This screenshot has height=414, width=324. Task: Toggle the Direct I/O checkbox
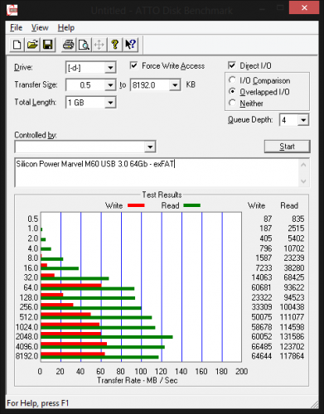pos(232,65)
